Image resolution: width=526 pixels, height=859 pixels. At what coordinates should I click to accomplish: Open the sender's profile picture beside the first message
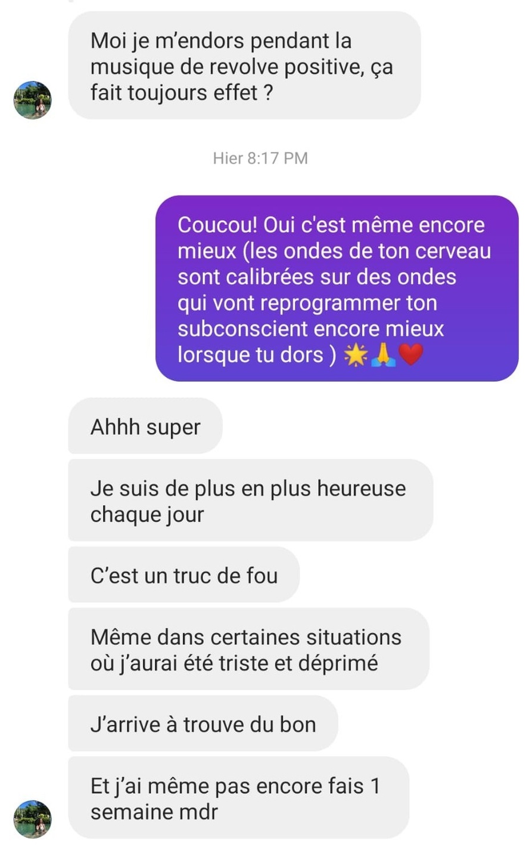tap(33, 100)
